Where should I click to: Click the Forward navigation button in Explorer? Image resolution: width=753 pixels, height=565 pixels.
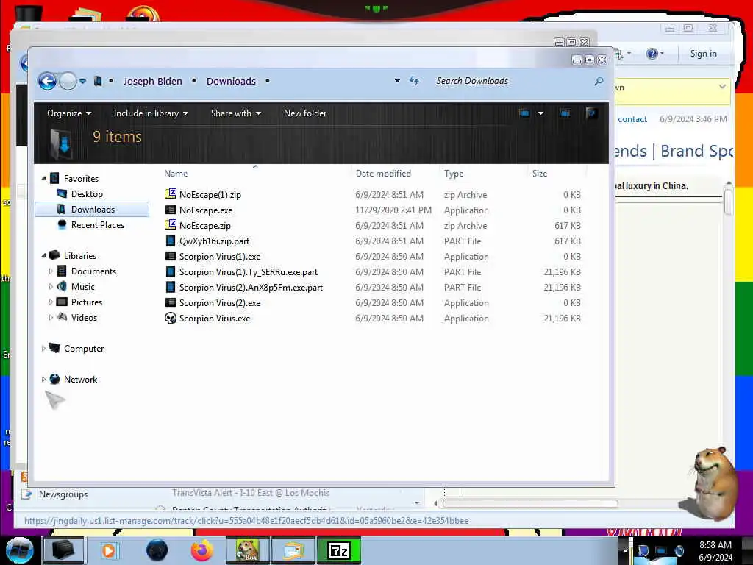[x=68, y=81]
